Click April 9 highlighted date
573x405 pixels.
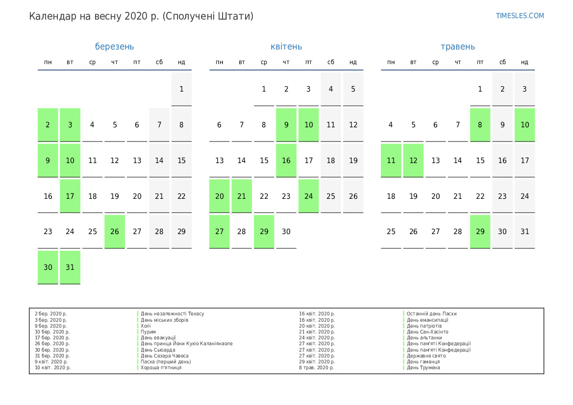286,125
